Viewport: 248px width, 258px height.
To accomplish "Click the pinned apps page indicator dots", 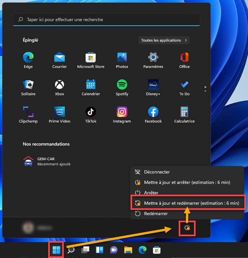I will coord(205,89).
